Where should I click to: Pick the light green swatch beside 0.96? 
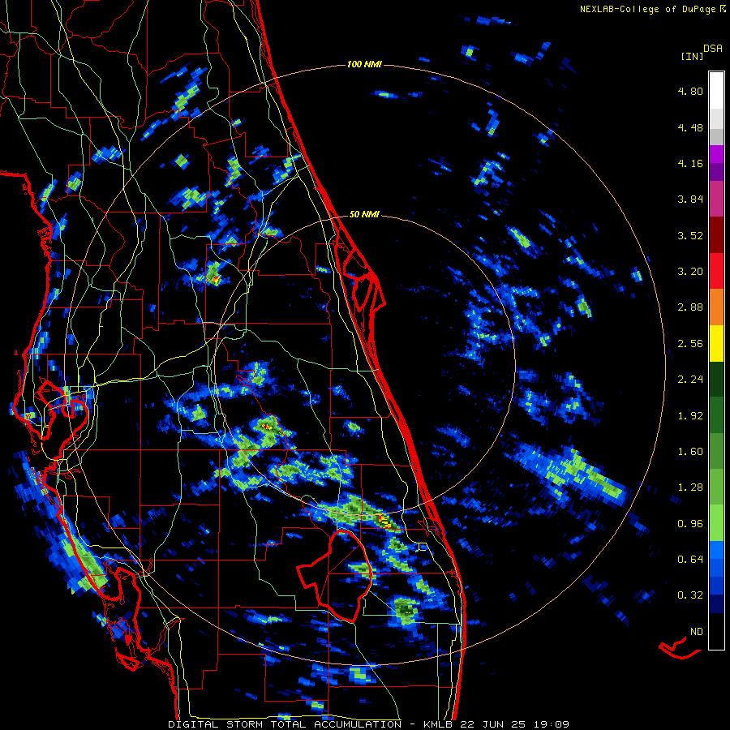(x=716, y=524)
